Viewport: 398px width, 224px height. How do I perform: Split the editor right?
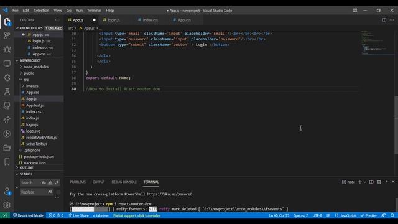point(384,20)
